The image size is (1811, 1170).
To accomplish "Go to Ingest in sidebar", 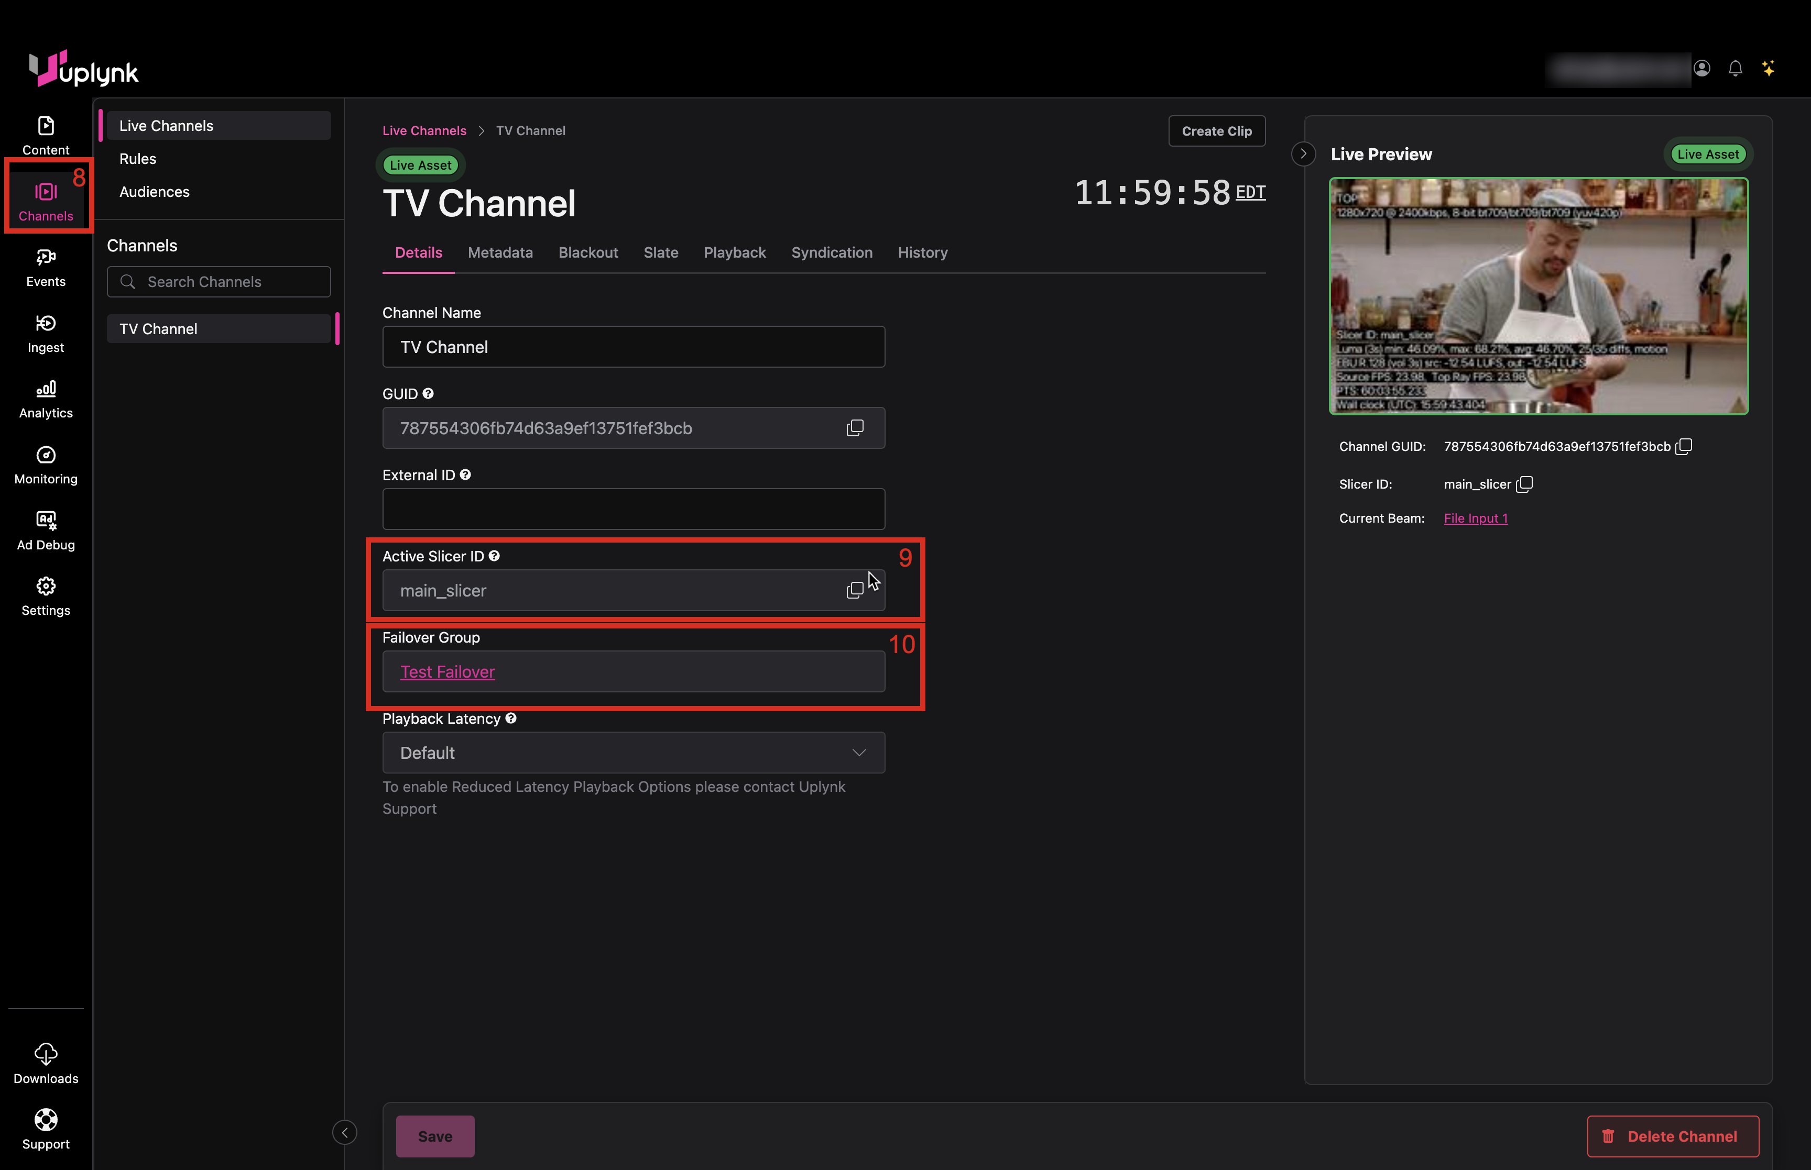I will click(46, 324).
